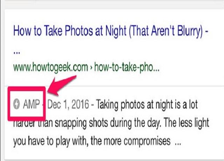Click the www.howtogeek.com domain text

tap(50, 67)
